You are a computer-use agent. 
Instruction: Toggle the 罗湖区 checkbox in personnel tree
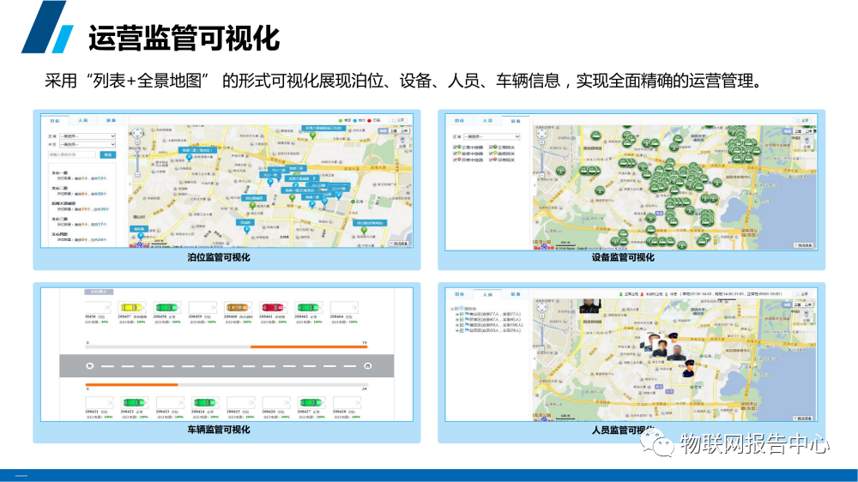tap(462, 320)
